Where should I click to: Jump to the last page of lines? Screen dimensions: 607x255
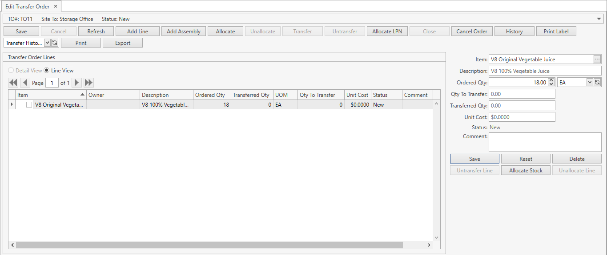(x=88, y=83)
